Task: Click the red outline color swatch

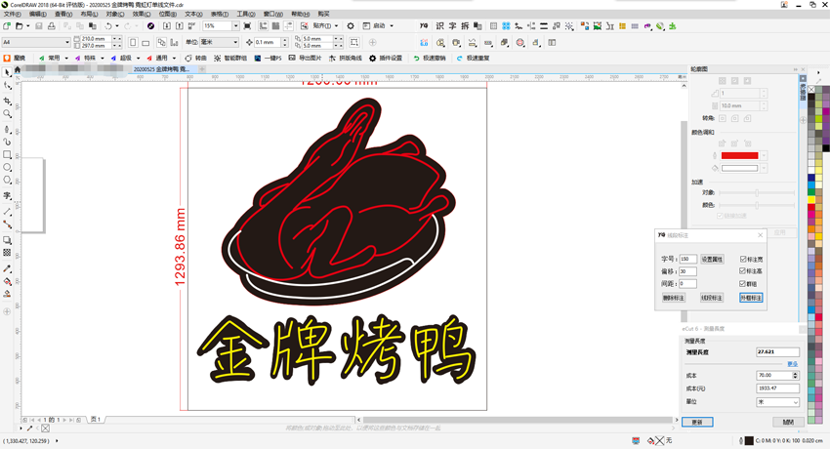Action: click(739, 155)
